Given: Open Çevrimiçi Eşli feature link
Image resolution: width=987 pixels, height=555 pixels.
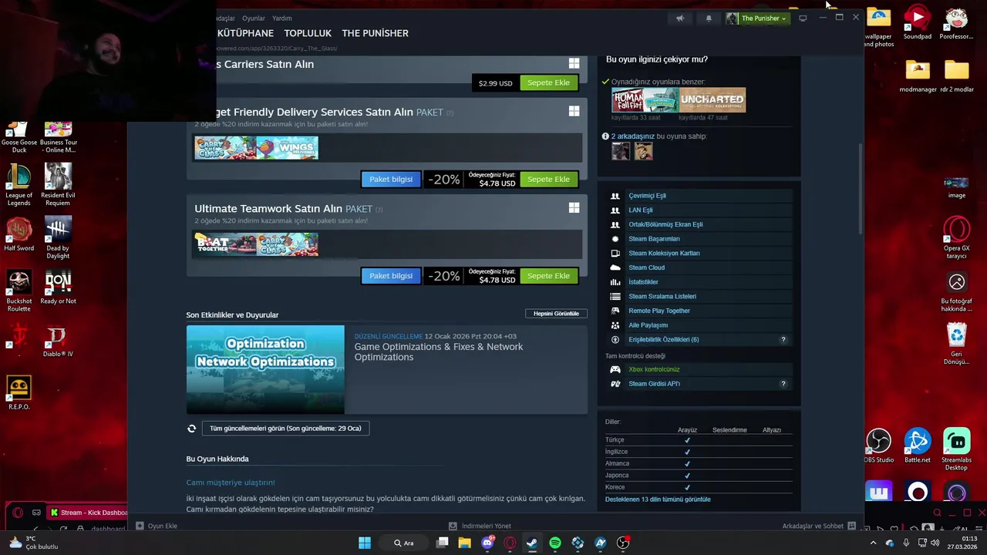Looking at the screenshot, I should pyautogui.click(x=647, y=196).
